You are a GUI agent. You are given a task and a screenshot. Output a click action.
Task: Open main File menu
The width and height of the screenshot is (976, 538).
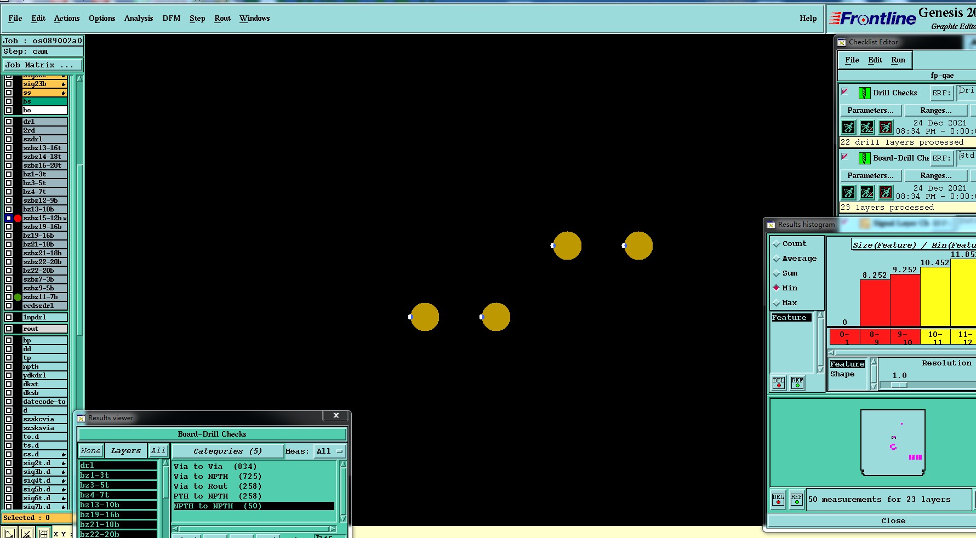click(x=15, y=19)
